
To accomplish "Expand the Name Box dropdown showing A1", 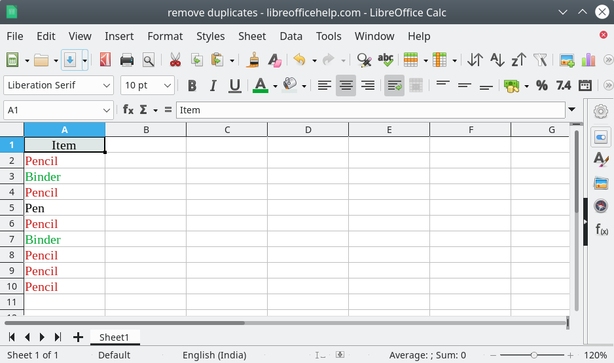I will (106, 110).
